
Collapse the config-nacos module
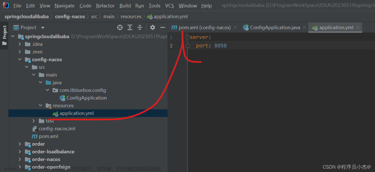coord(20,60)
